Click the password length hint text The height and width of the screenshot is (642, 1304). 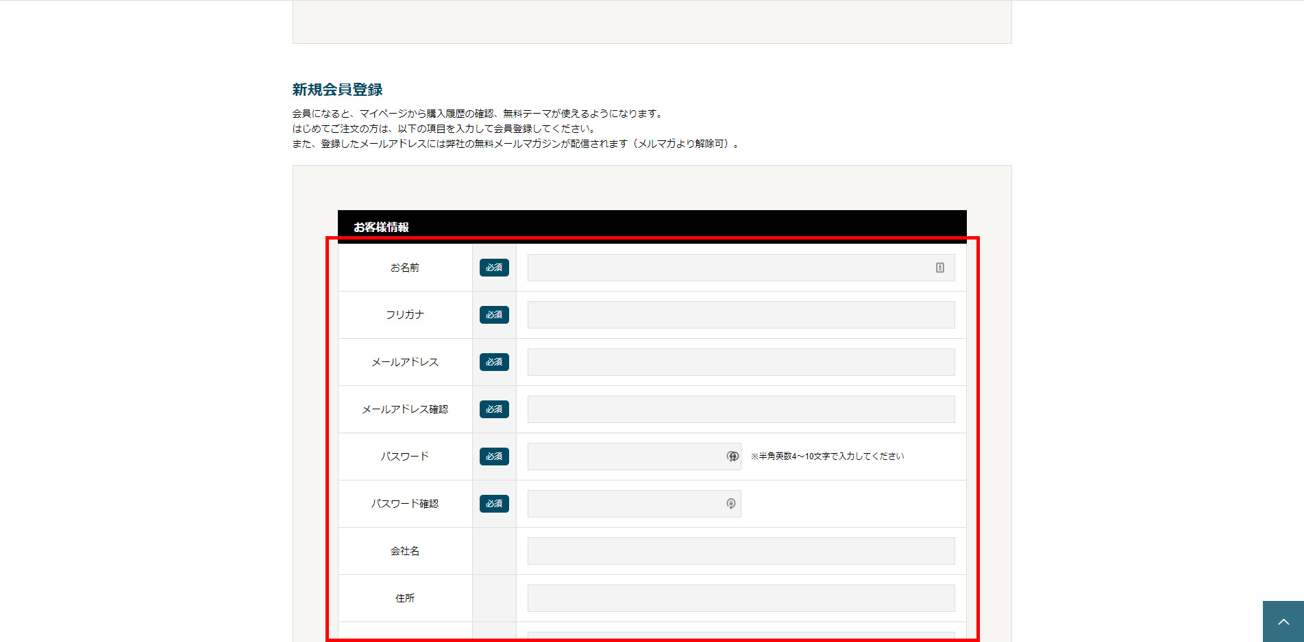[x=827, y=457]
